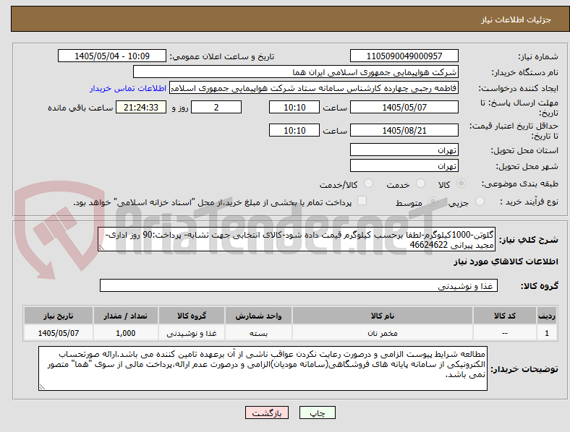The image size is (570, 432).
Task: Click the delivery province field تهران
Action: pyautogui.click(x=404, y=150)
